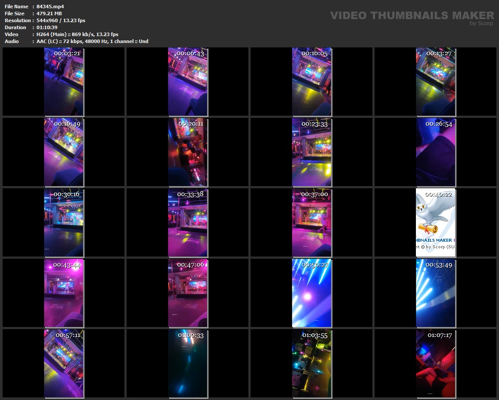This screenshot has width=499, height=400.
Task: Click the frame at 00:13:27
Action: [x=436, y=82]
